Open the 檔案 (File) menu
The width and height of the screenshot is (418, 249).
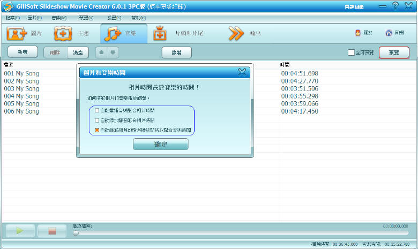(x=13, y=18)
